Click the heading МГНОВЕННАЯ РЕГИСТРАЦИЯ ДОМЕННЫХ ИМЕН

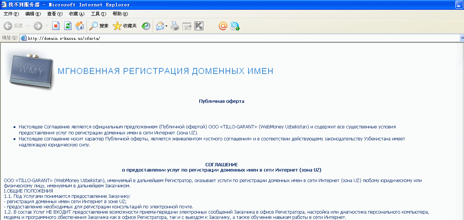click(165, 71)
